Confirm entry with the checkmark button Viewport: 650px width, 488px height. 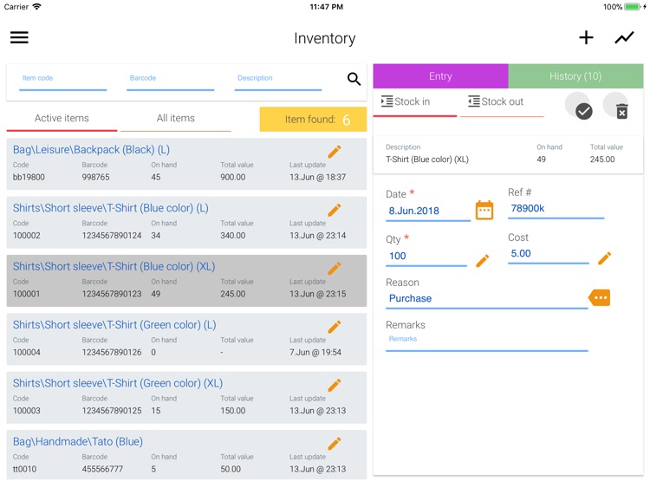click(583, 110)
